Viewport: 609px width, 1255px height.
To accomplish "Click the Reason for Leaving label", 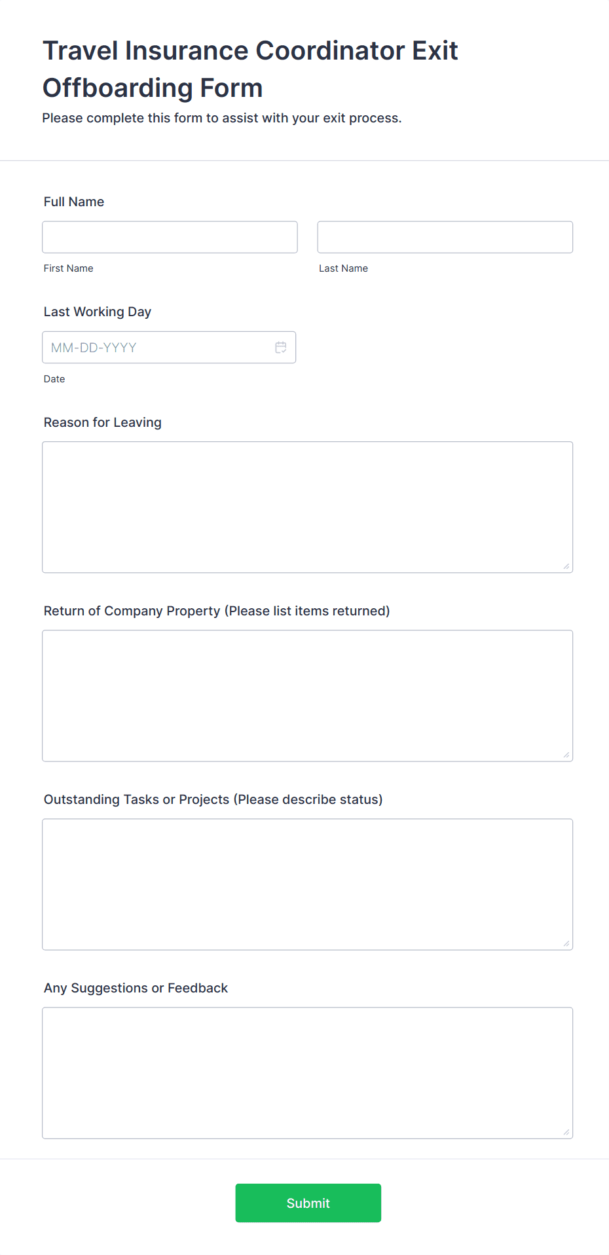I will (103, 422).
